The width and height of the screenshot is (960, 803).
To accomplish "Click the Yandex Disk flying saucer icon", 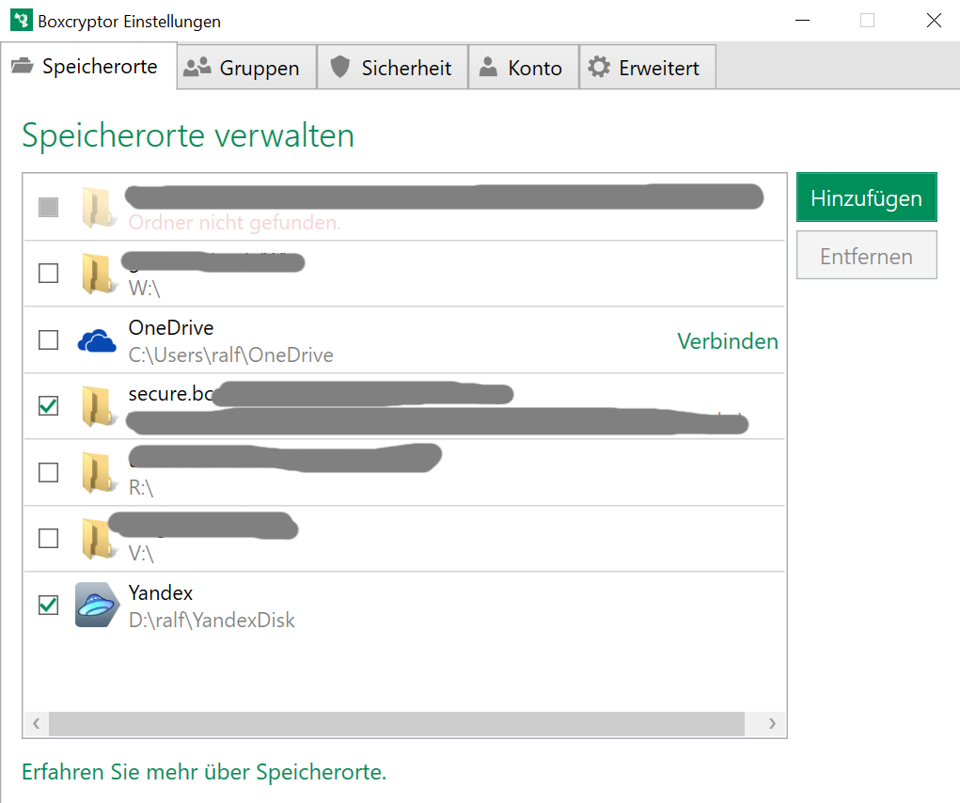I will pos(97,605).
